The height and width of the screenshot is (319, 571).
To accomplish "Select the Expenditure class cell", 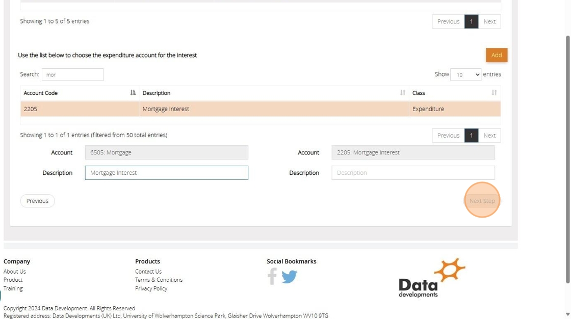I will pyautogui.click(x=454, y=109).
